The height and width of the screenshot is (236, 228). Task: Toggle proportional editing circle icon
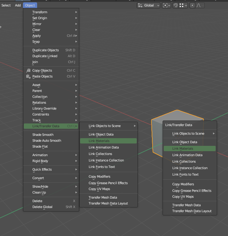(192, 5)
